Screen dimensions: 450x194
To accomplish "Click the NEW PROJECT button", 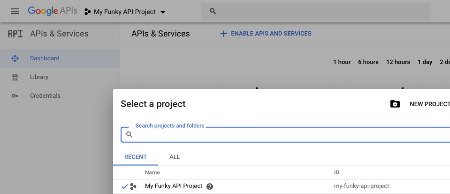I will click(430, 104).
